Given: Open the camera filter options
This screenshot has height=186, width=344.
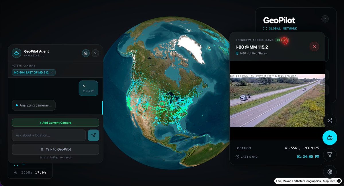Looking at the screenshot, I should pos(330,155).
